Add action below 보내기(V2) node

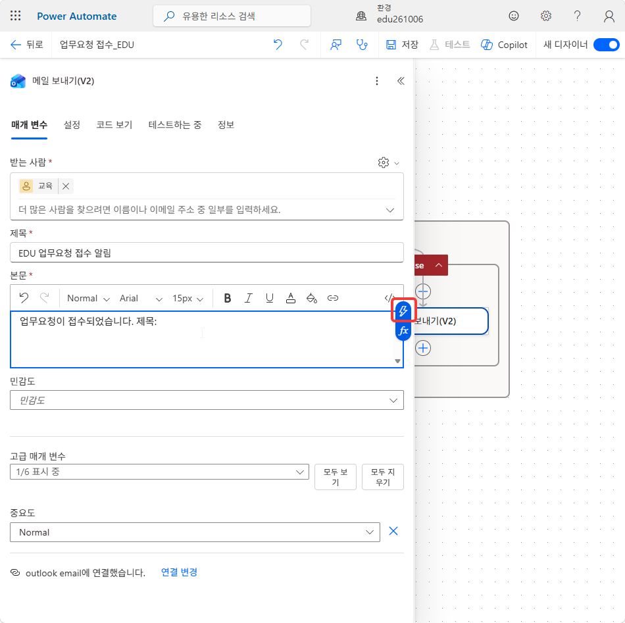tap(423, 348)
